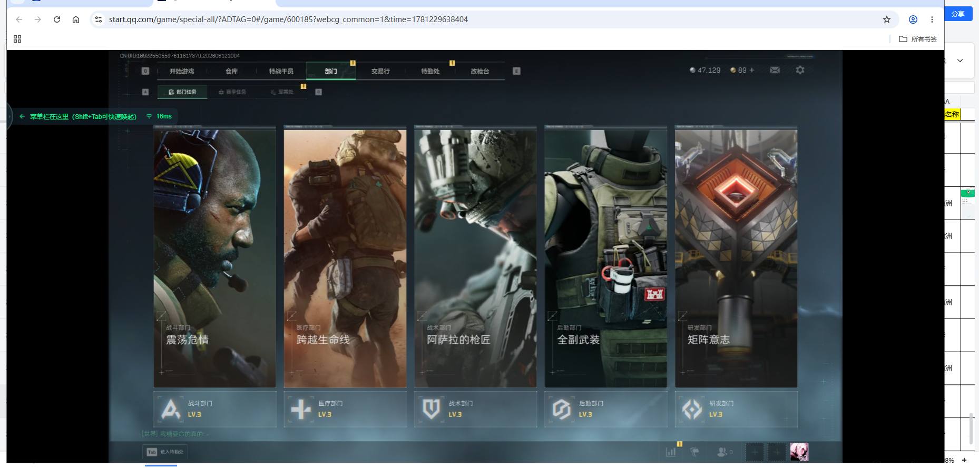
Task: Click the 16ms network latency indicator
Action: click(159, 116)
